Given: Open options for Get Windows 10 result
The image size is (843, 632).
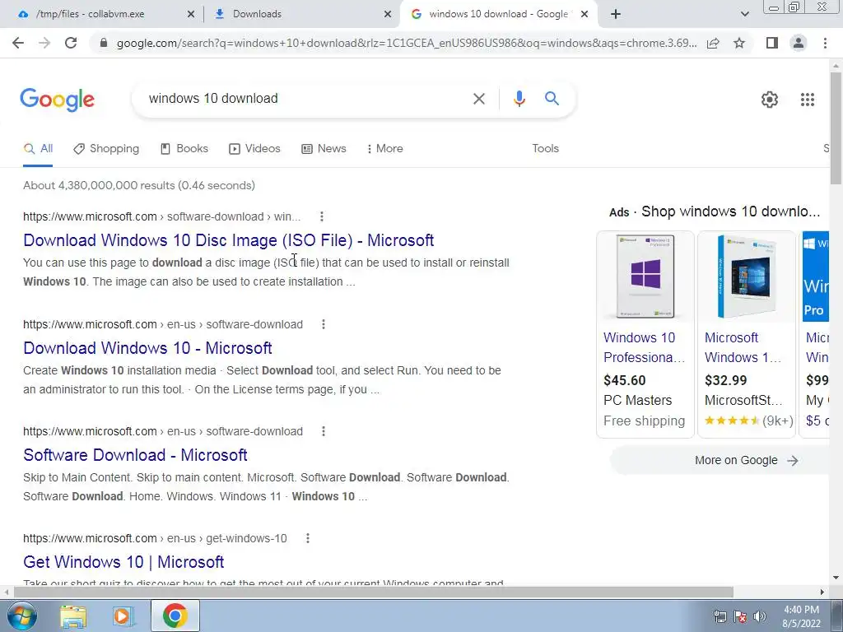Looking at the screenshot, I should pos(308,538).
